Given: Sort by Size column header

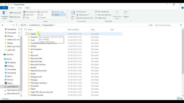Looking at the screenshot, I should [x=112, y=30].
